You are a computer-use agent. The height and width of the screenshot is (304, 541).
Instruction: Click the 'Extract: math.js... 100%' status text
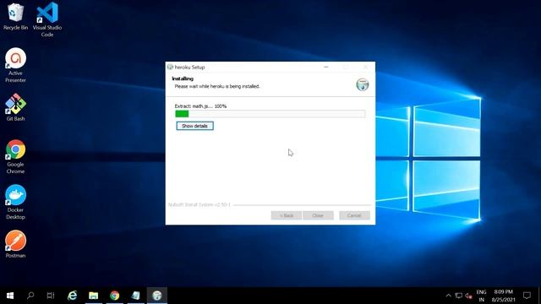[200, 106]
